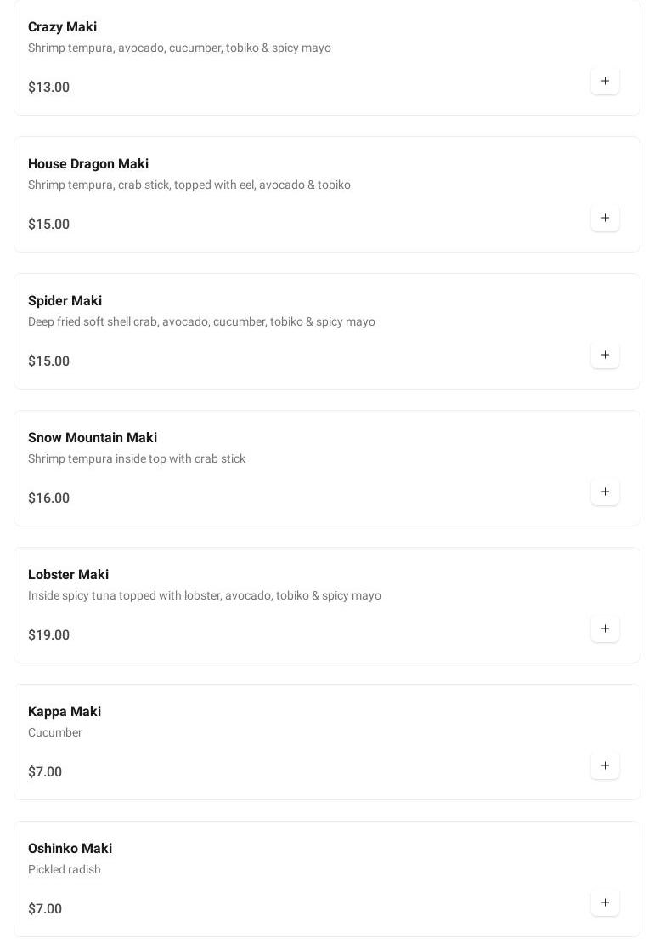Click the 'Pickled radish' description
This screenshot has height=950, width=654.
(x=65, y=869)
